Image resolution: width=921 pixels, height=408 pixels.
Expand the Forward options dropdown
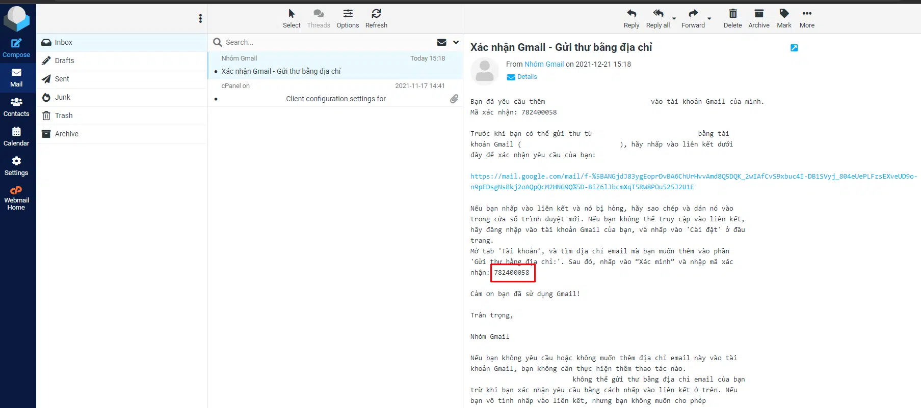[x=709, y=19]
